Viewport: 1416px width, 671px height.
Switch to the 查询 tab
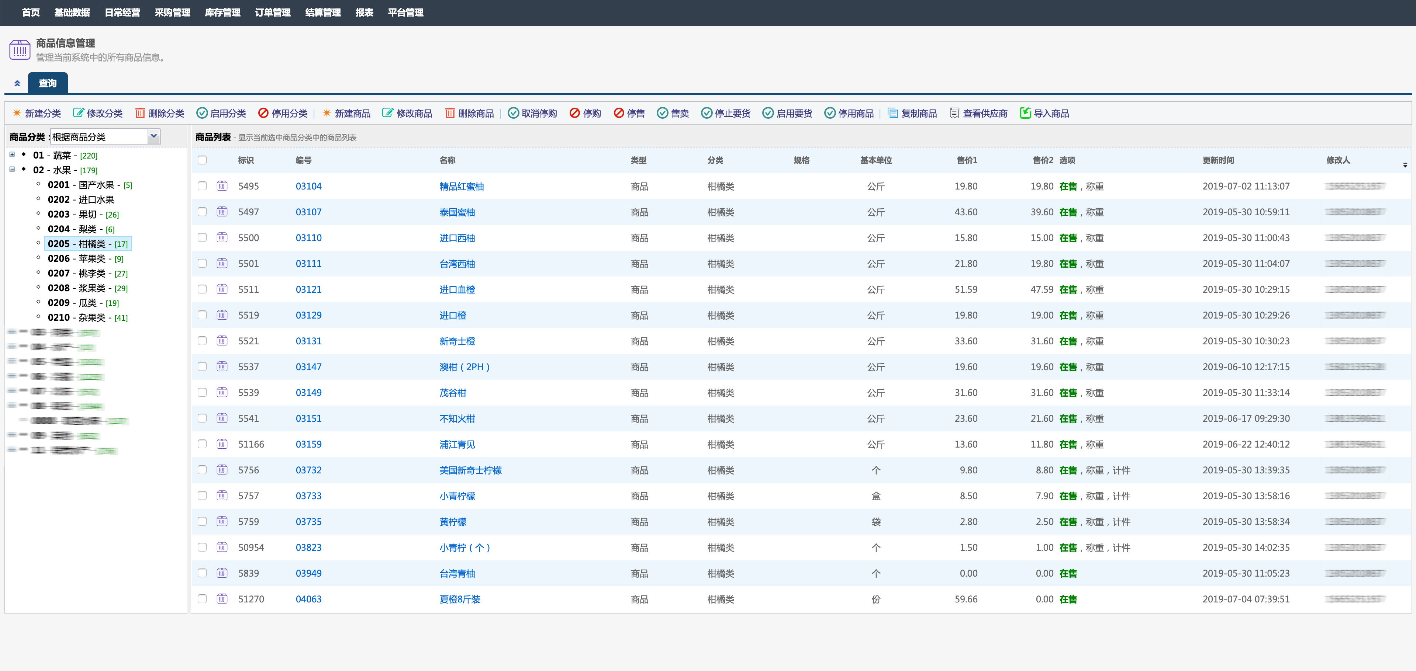[48, 83]
